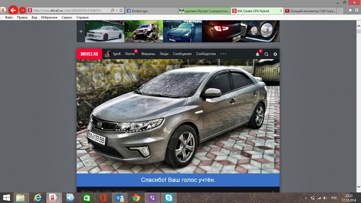Open DRIVE2 settings gear icon
361x203 pixels.
(275, 54)
